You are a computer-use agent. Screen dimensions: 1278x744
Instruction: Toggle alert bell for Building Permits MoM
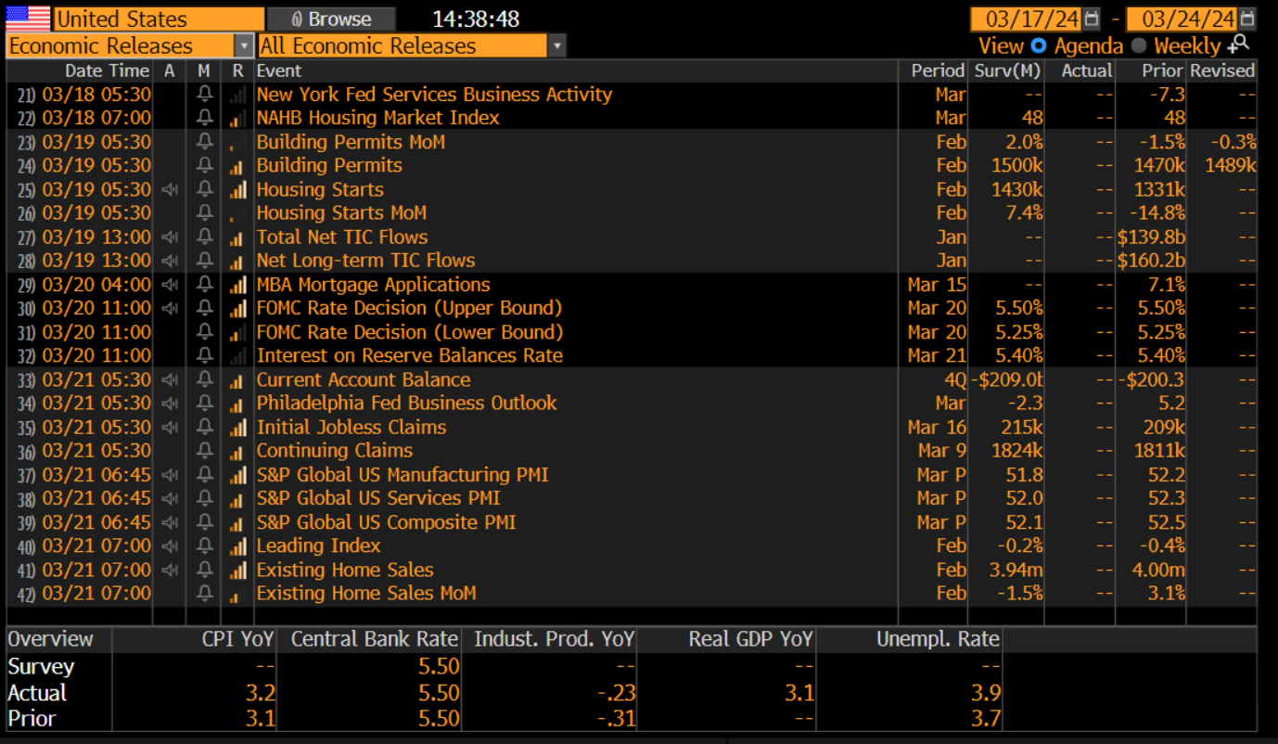click(x=204, y=142)
